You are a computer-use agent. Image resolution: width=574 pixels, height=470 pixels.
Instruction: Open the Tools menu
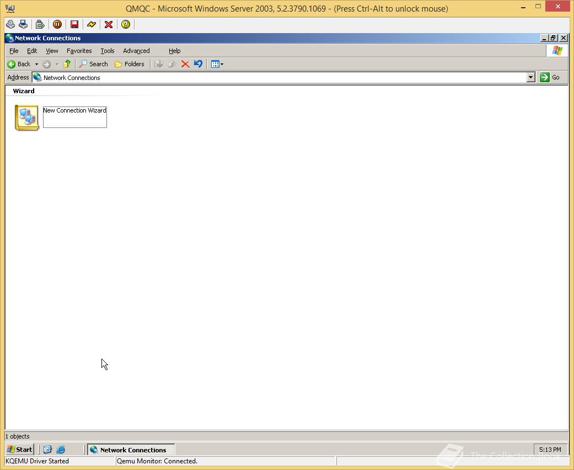[x=108, y=51]
